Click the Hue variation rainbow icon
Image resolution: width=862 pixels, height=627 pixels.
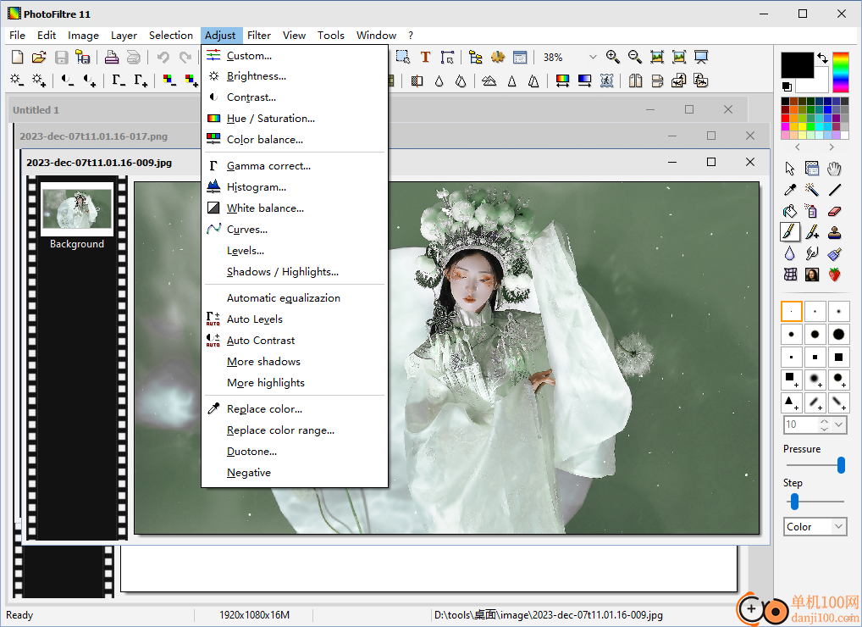(562, 80)
